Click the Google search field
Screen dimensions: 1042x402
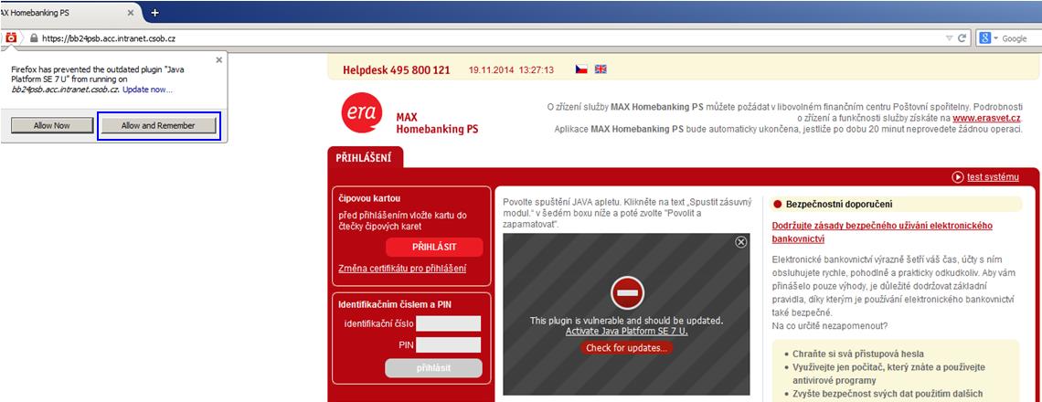click(1021, 38)
